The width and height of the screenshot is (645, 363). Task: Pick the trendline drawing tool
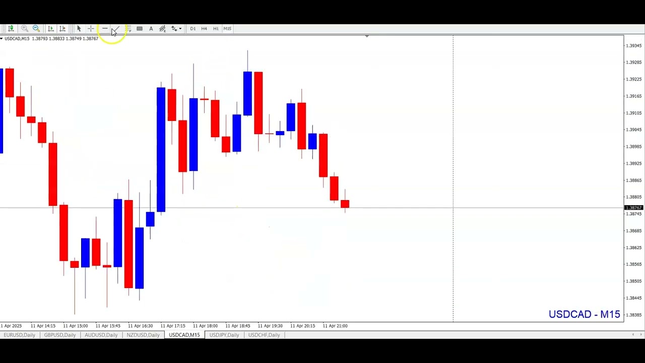coord(116,29)
